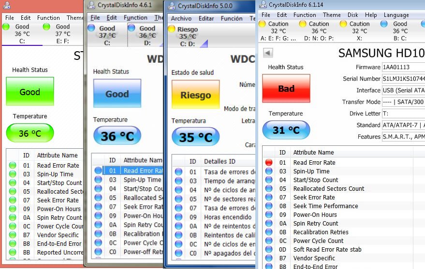
Task: Open the Theme menu in the 6.1.14 window
Action: click(x=332, y=15)
